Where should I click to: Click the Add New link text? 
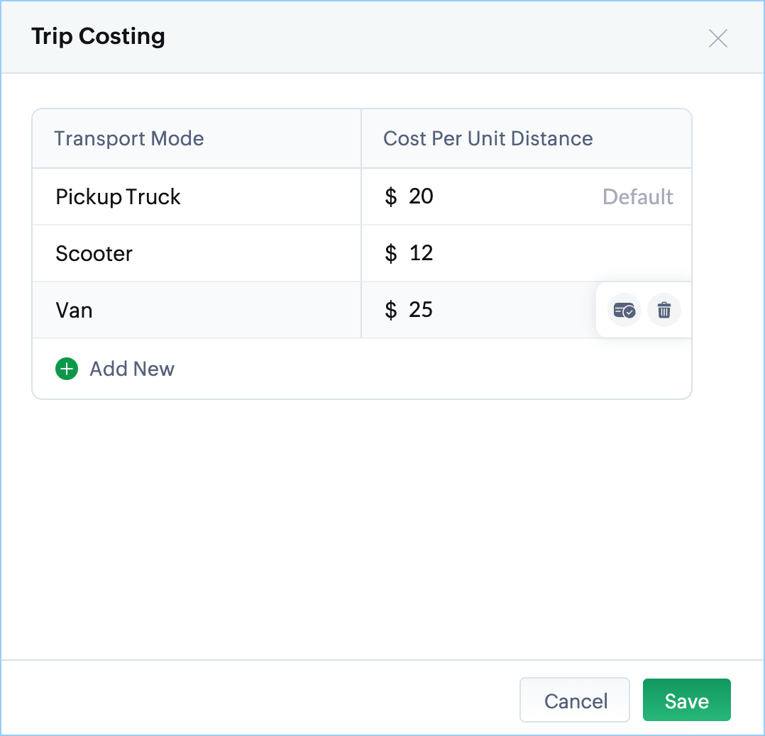pos(132,369)
